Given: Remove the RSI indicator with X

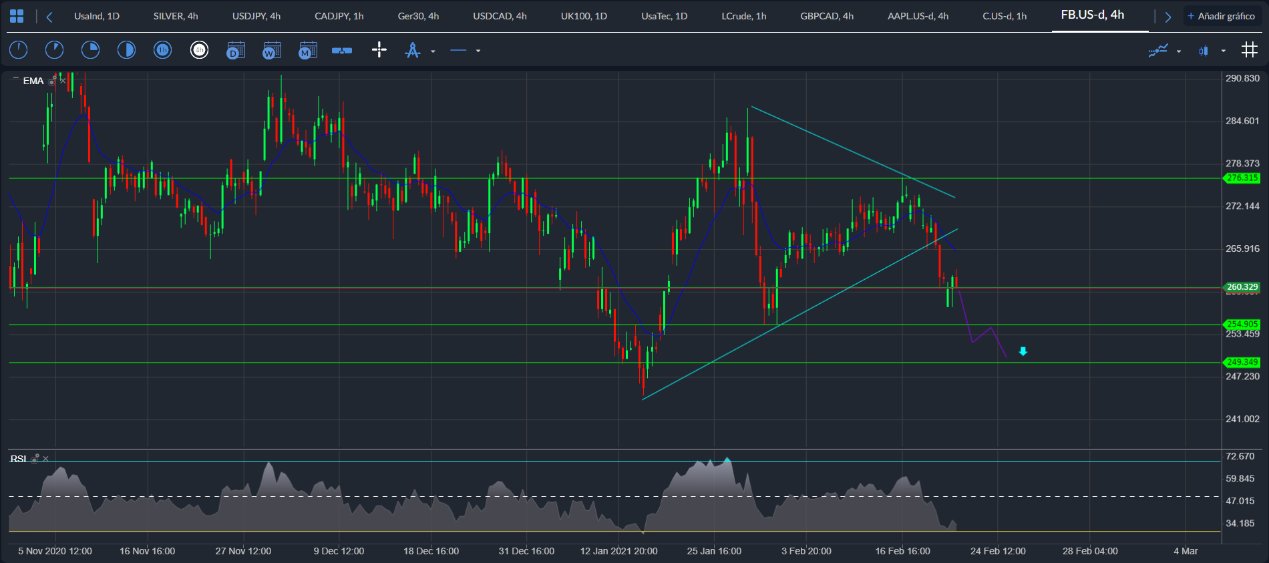Looking at the screenshot, I should point(45,459).
